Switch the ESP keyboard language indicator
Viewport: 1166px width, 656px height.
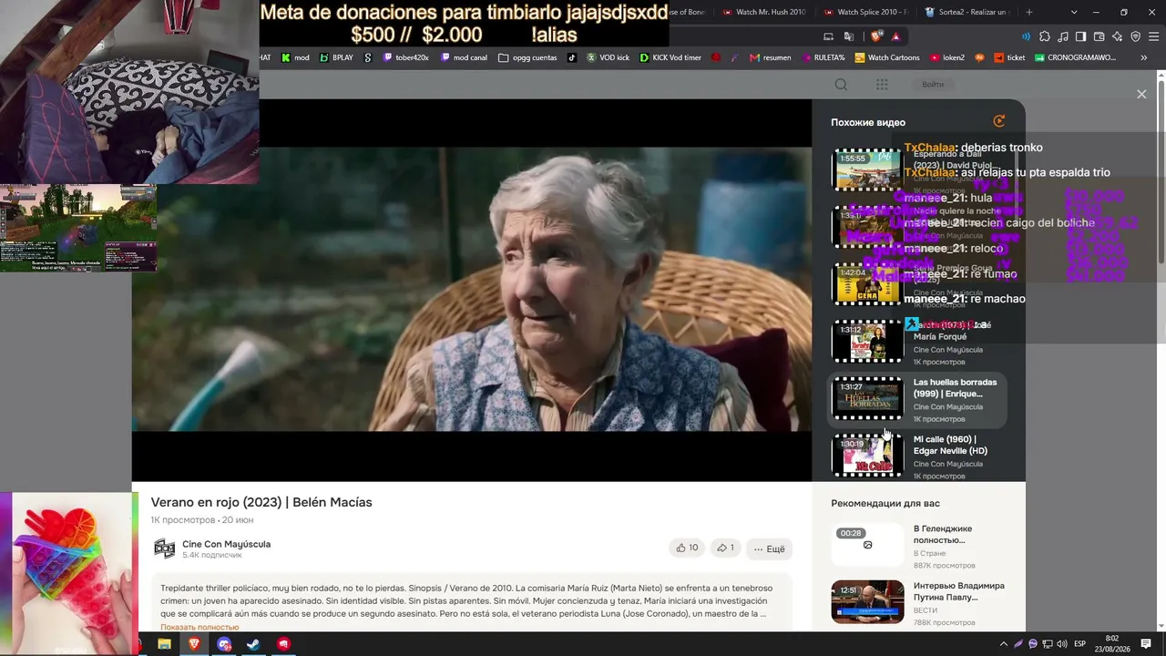coord(1080,644)
